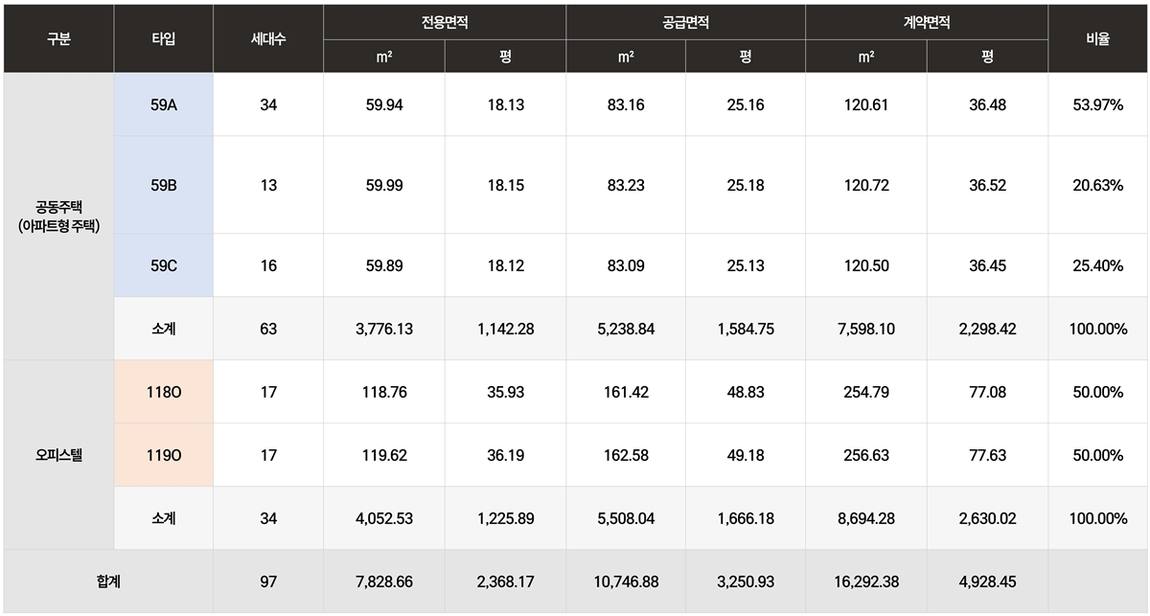Click the 119O officetel type cell

click(x=164, y=455)
